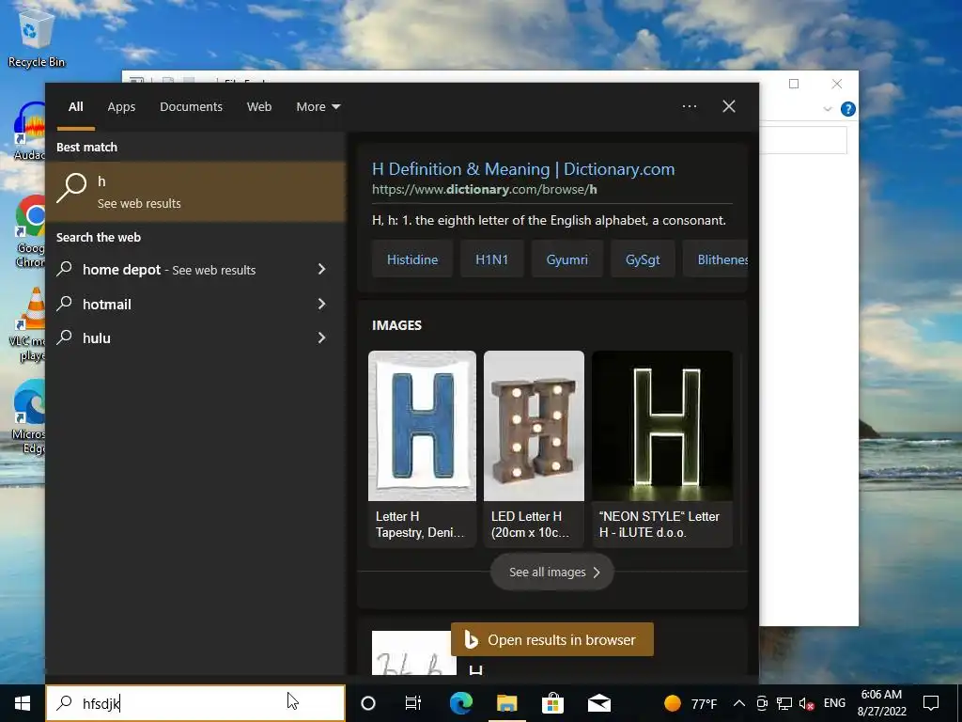Switch to the Apps search tab
The image size is (962, 722).
tap(121, 107)
